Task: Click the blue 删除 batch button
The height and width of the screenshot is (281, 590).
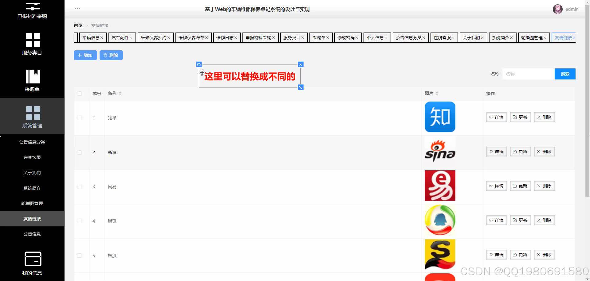Action: 111,55
